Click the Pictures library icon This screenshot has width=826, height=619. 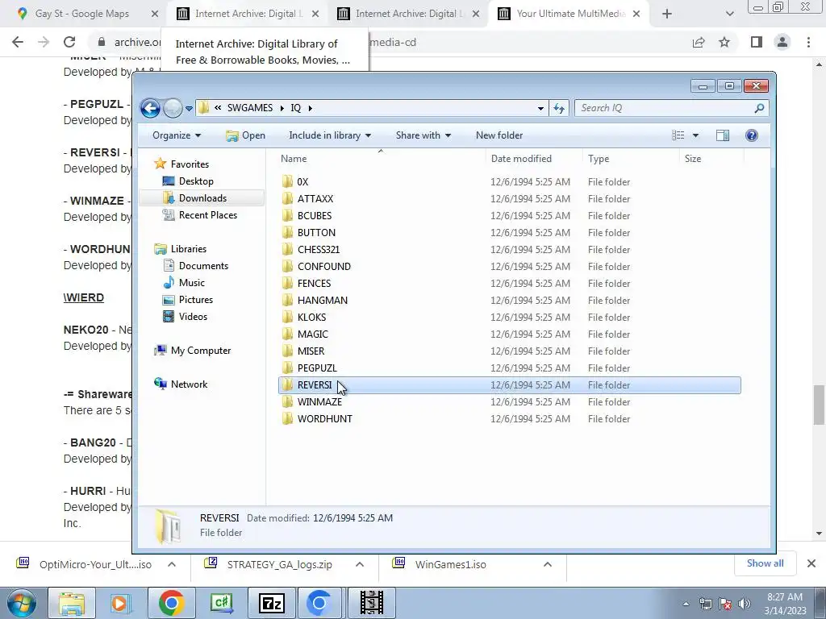click(x=169, y=300)
